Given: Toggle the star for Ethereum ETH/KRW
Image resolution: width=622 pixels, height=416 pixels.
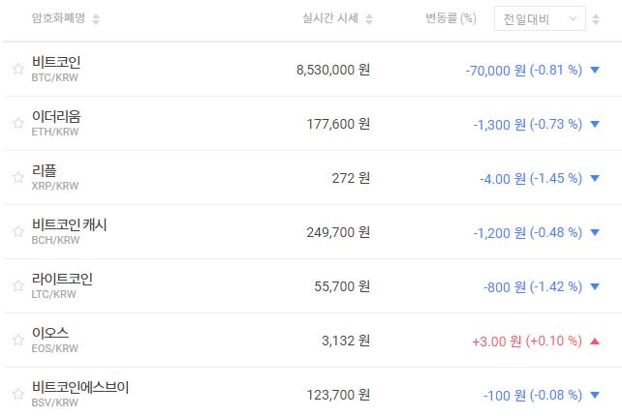Looking at the screenshot, I should (17, 123).
